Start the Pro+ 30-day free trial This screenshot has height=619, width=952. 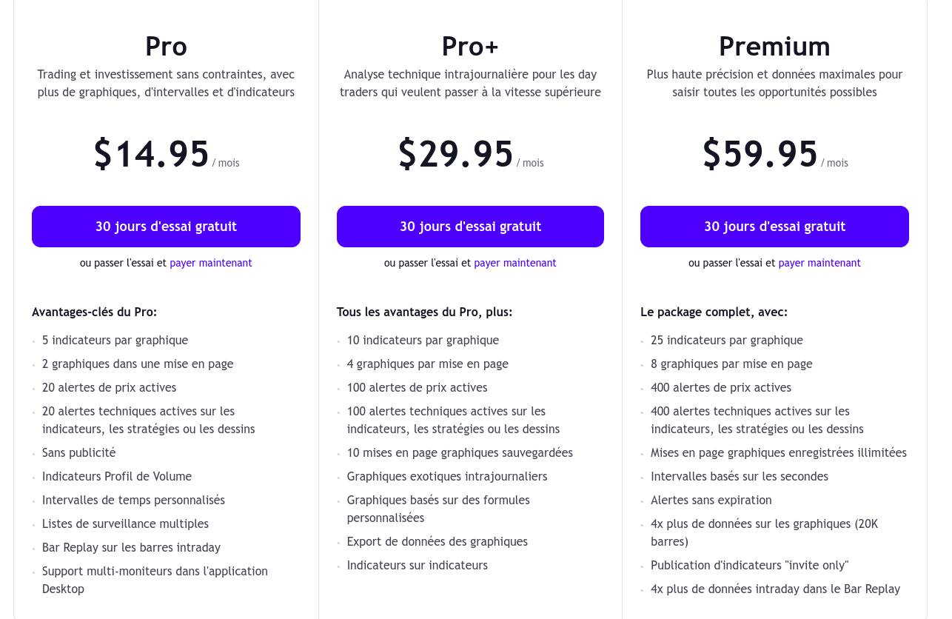pos(470,227)
